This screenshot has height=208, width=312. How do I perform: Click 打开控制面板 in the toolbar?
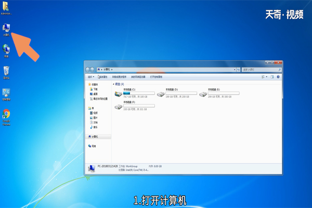(156, 77)
